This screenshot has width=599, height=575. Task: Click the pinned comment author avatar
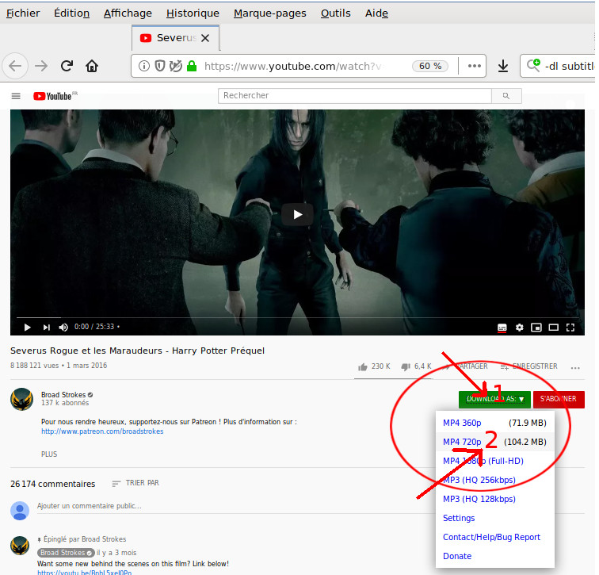(x=20, y=546)
